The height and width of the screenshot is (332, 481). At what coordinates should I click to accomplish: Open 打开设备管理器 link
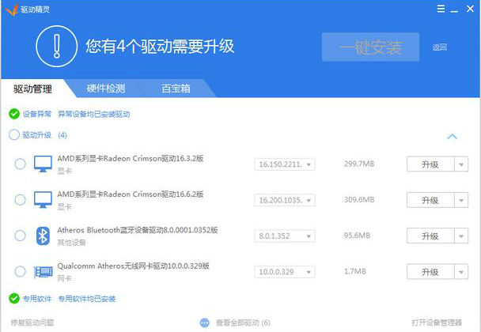coord(437,323)
